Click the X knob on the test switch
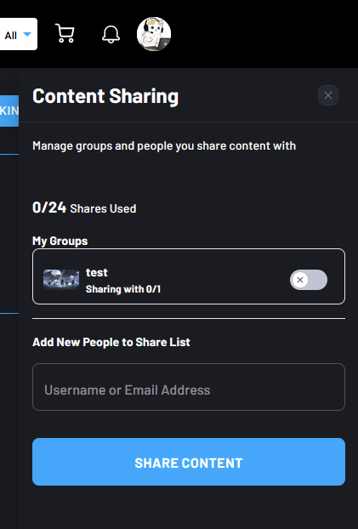The image size is (358, 529). point(300,280)
